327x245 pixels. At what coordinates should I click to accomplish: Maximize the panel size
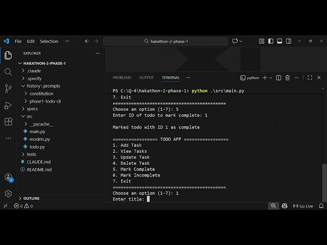click(310, 78)
